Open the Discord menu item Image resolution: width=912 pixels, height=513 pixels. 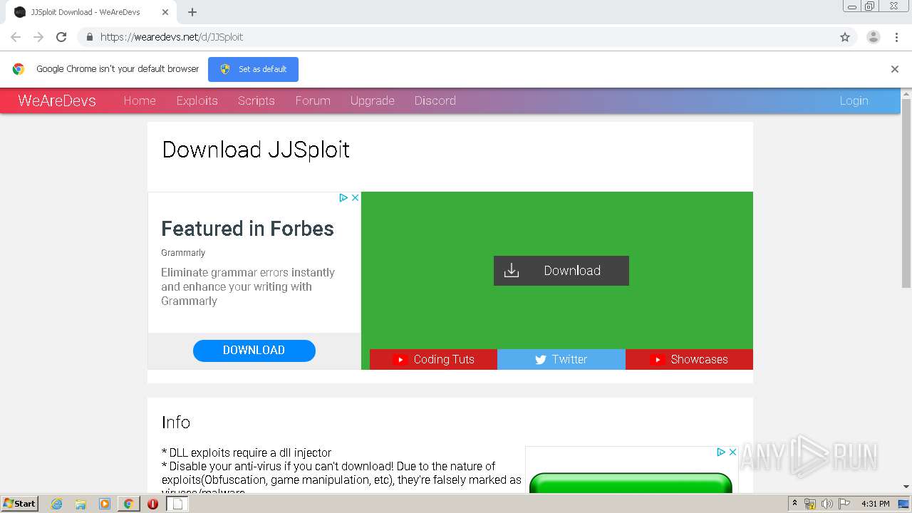[435, 100]
